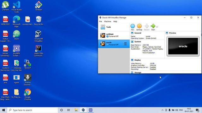Open Cortana from the taskbar

click(x=62, y=110)
